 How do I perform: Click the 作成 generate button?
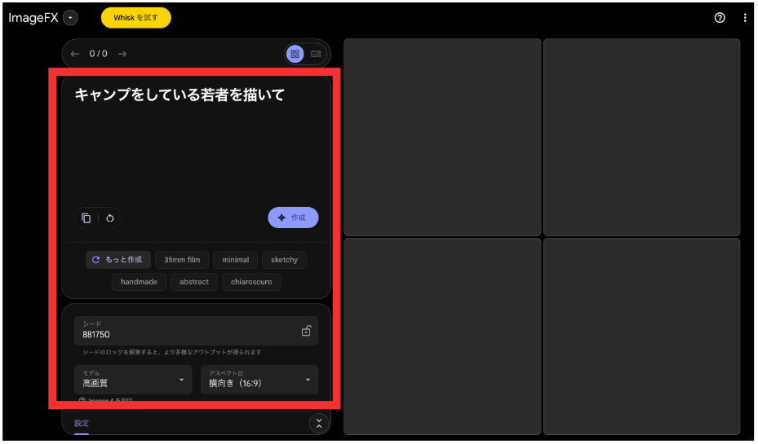point(293,218)
